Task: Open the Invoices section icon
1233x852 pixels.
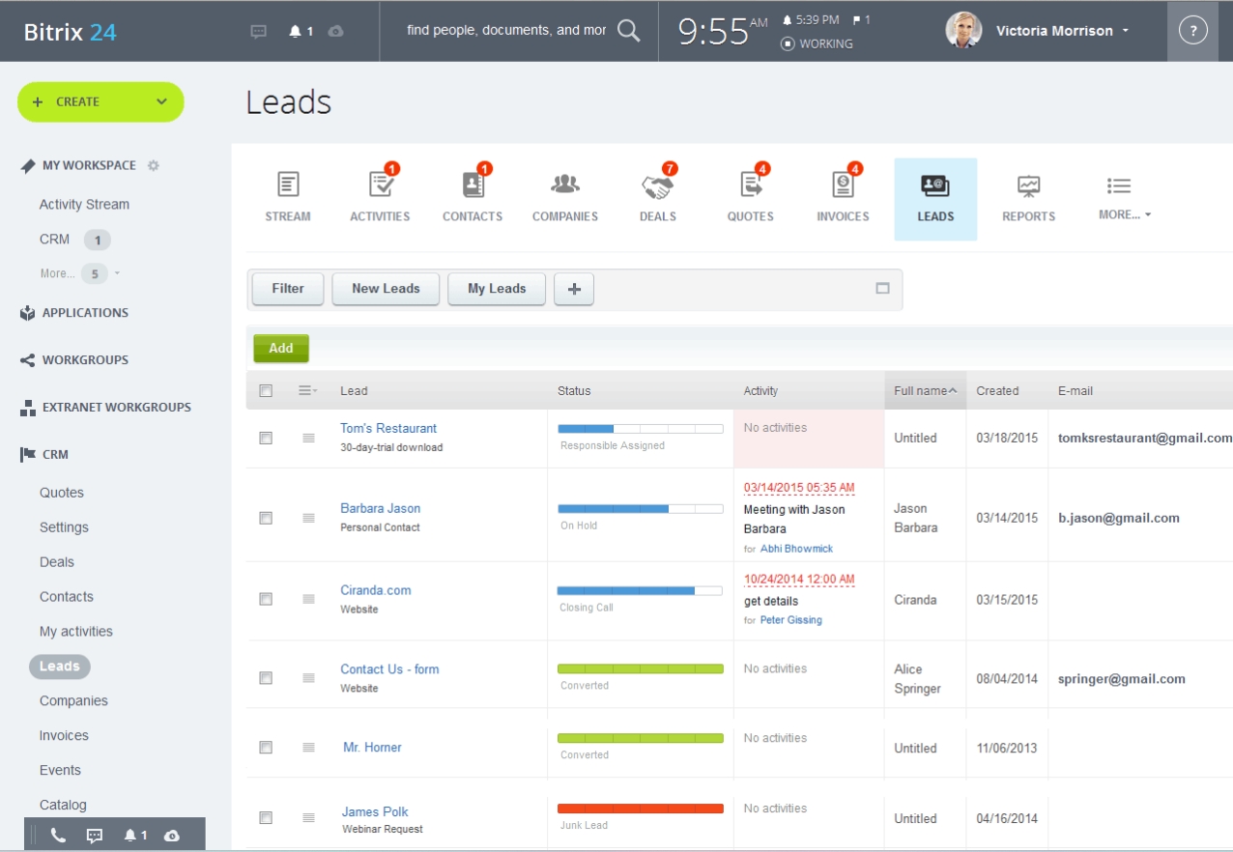Action: point(843,185)
